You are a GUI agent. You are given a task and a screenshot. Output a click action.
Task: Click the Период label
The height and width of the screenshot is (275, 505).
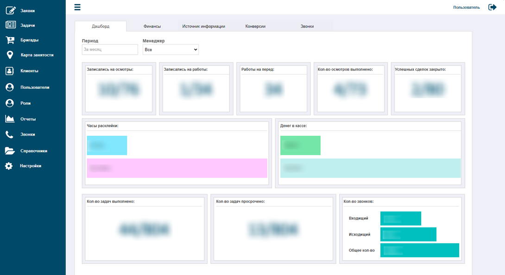click(x=90, y=41)
